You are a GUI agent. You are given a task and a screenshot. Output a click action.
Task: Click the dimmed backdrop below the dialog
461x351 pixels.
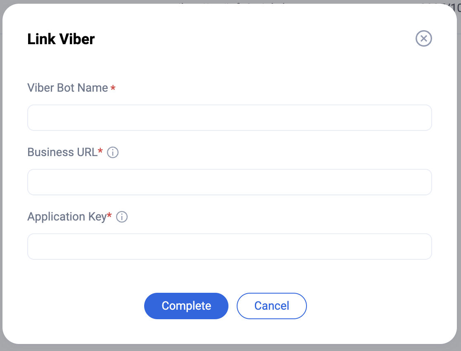tap(230, 348)
